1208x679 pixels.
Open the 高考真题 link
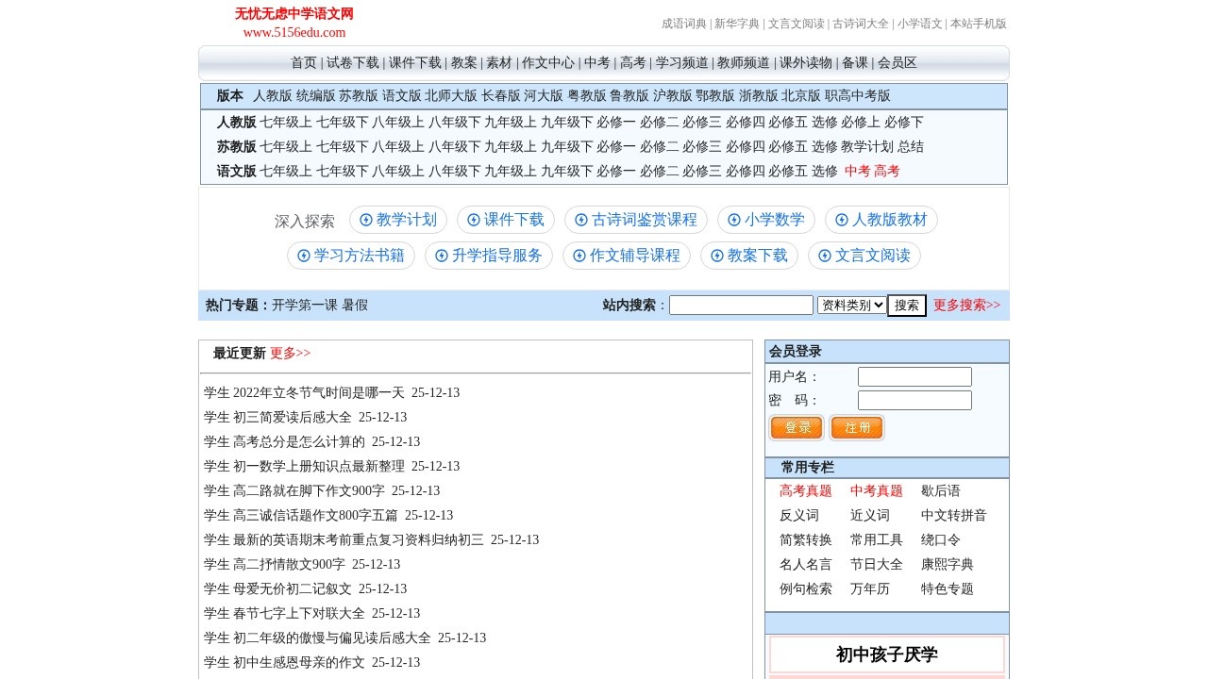tap(806, 490)
